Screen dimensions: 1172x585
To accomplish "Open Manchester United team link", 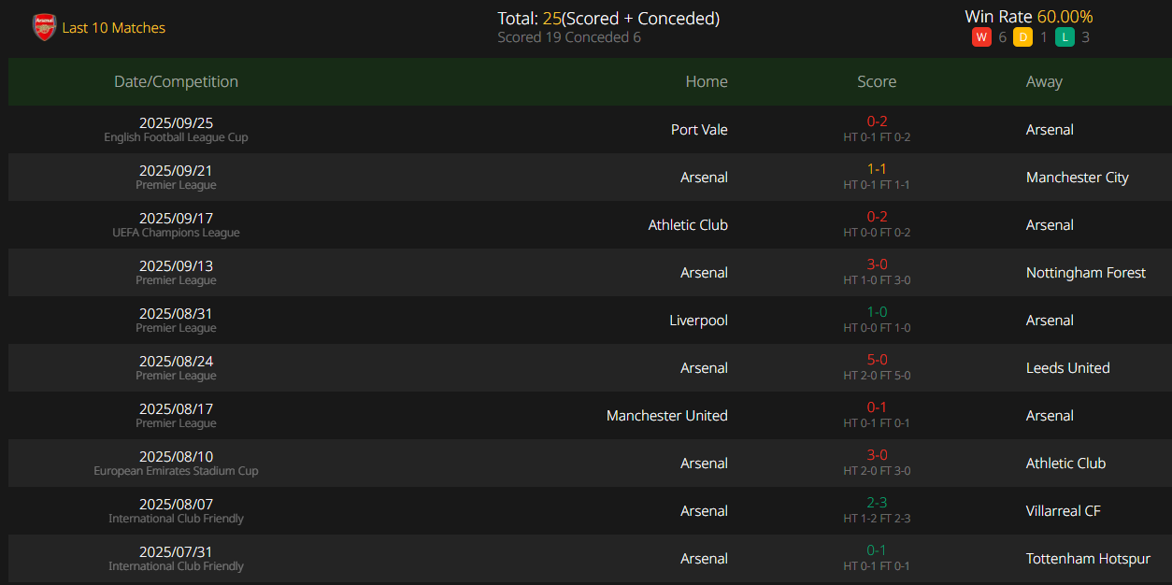I will pyautogui.click(x=667, y=415).
